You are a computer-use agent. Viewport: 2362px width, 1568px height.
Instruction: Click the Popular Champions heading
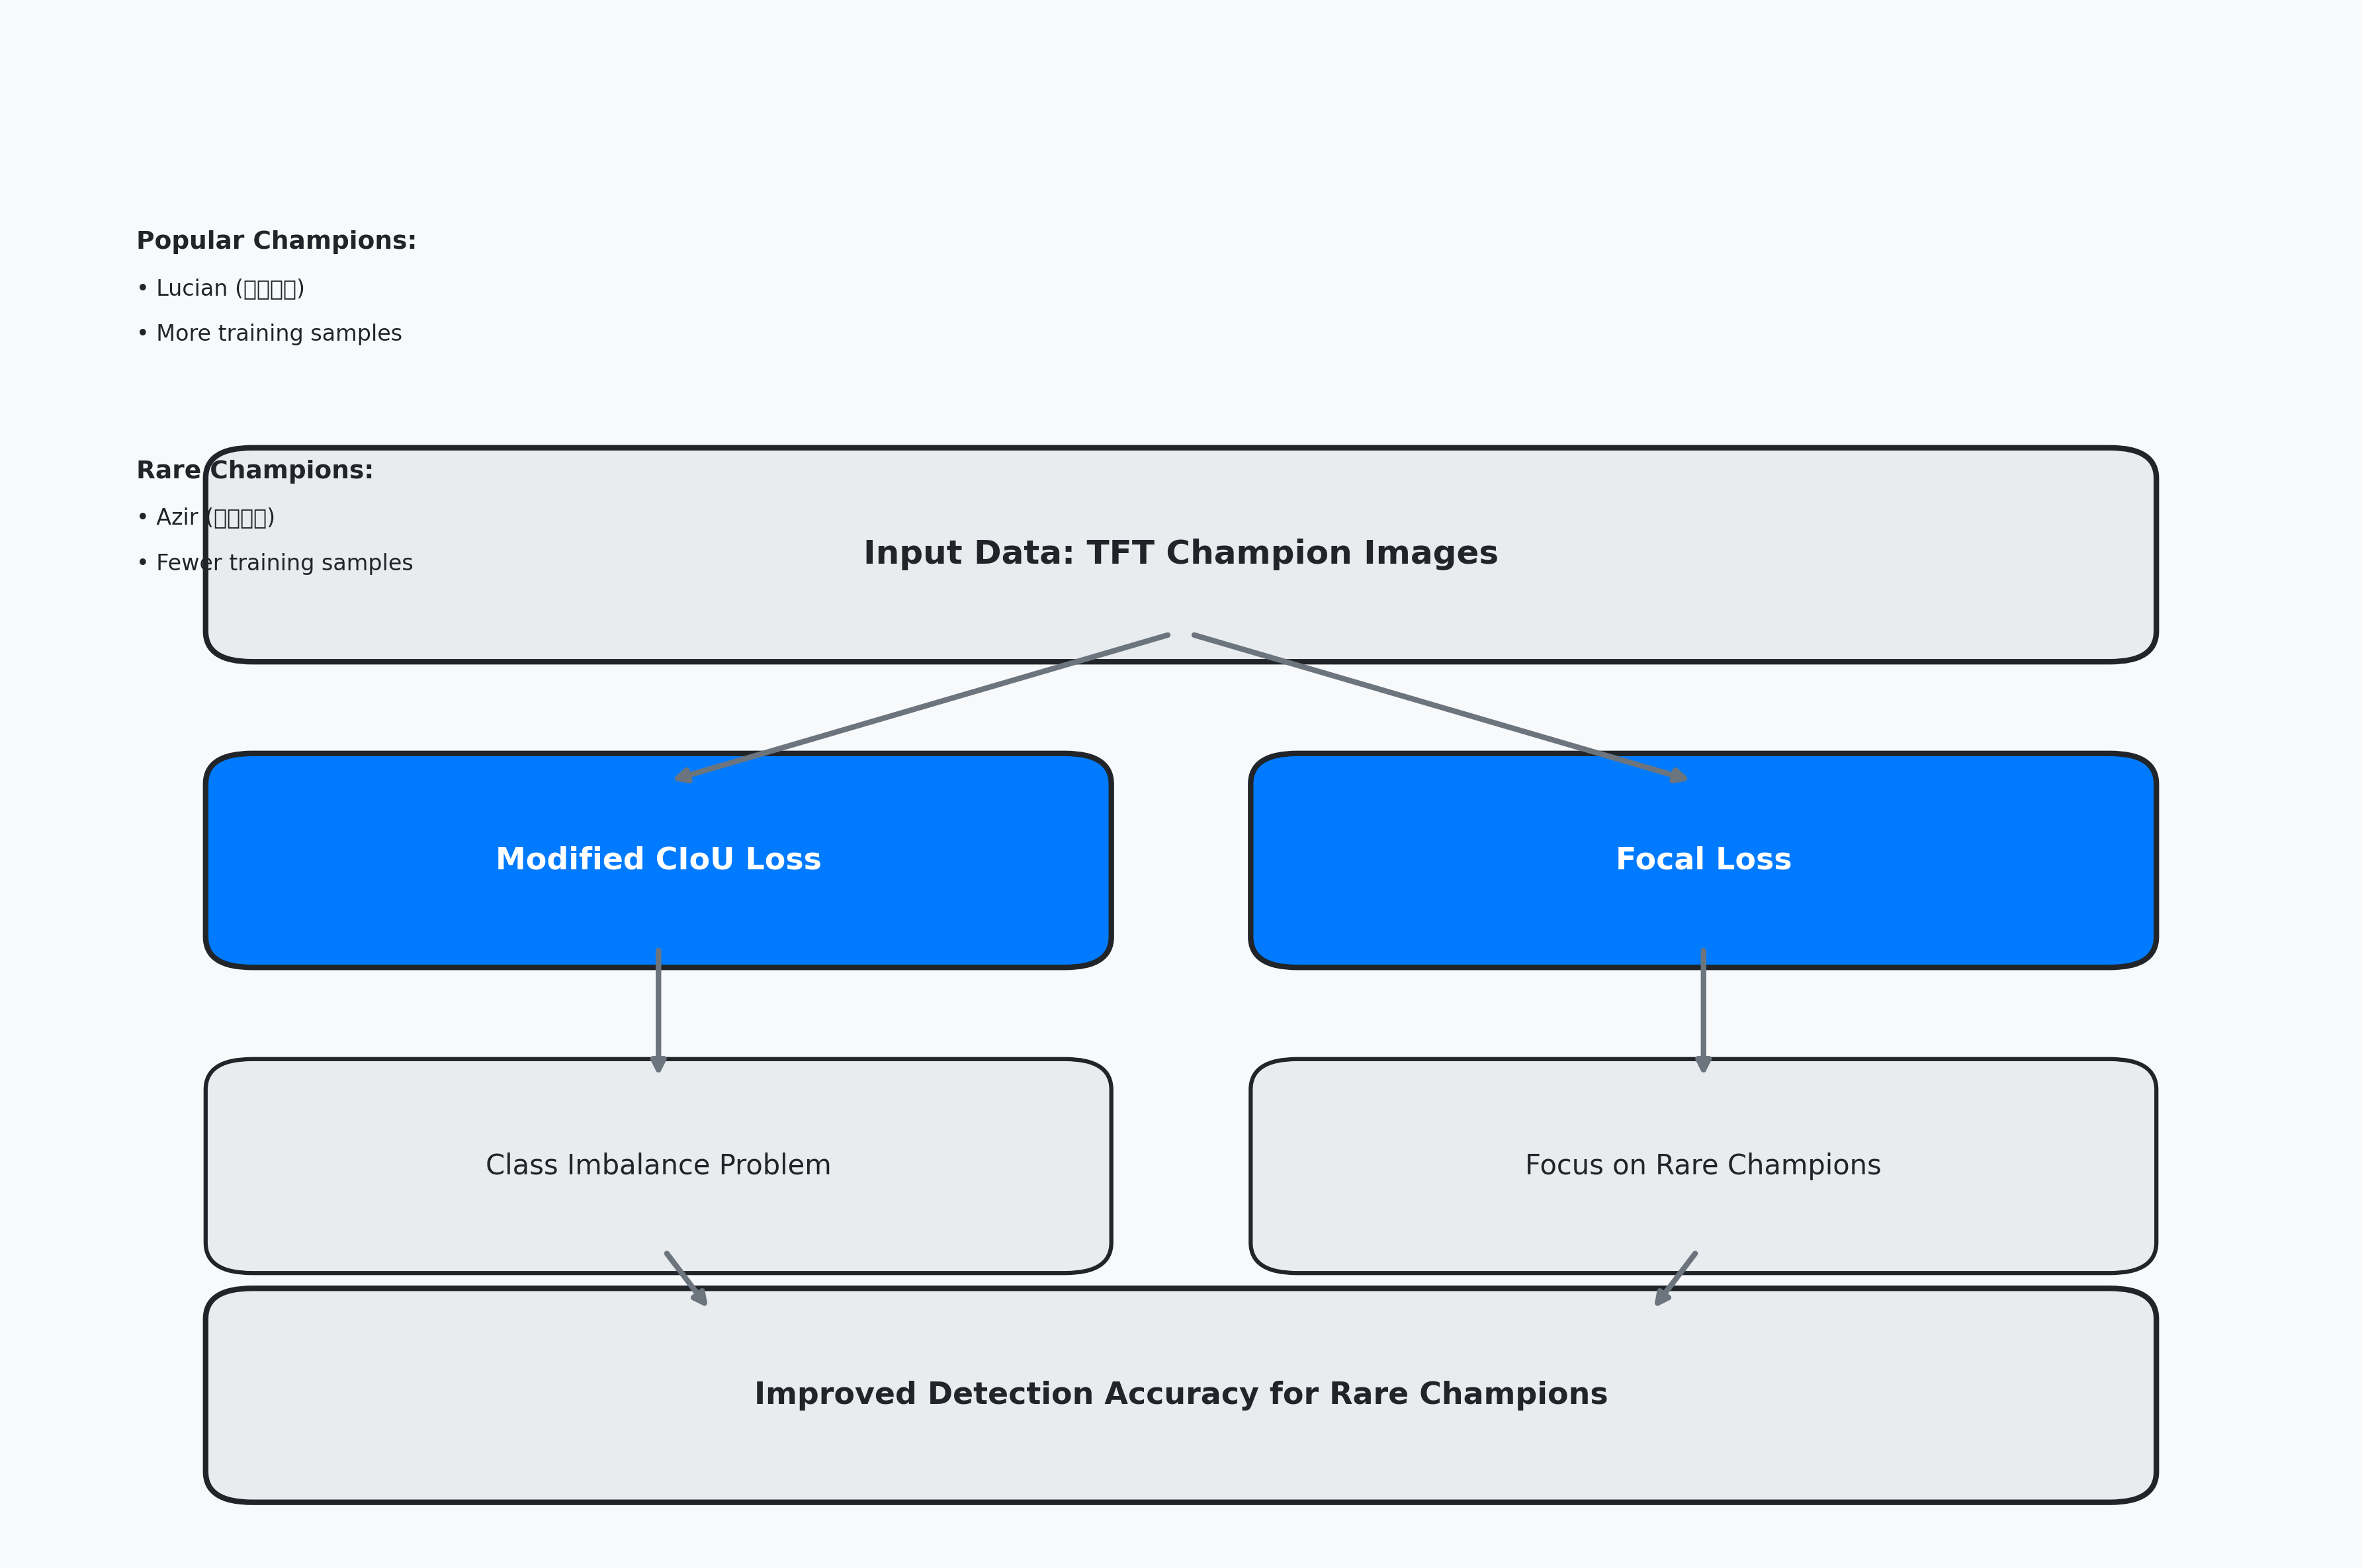click(x=276, y=241)
